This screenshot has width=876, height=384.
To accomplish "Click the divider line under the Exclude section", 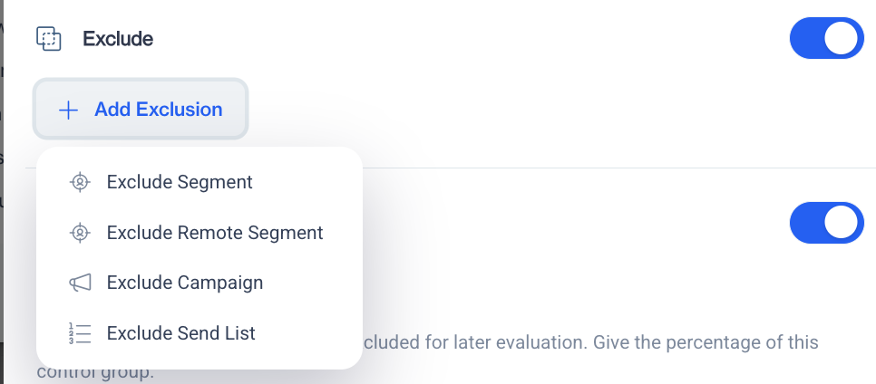I will tap(617, 168).
